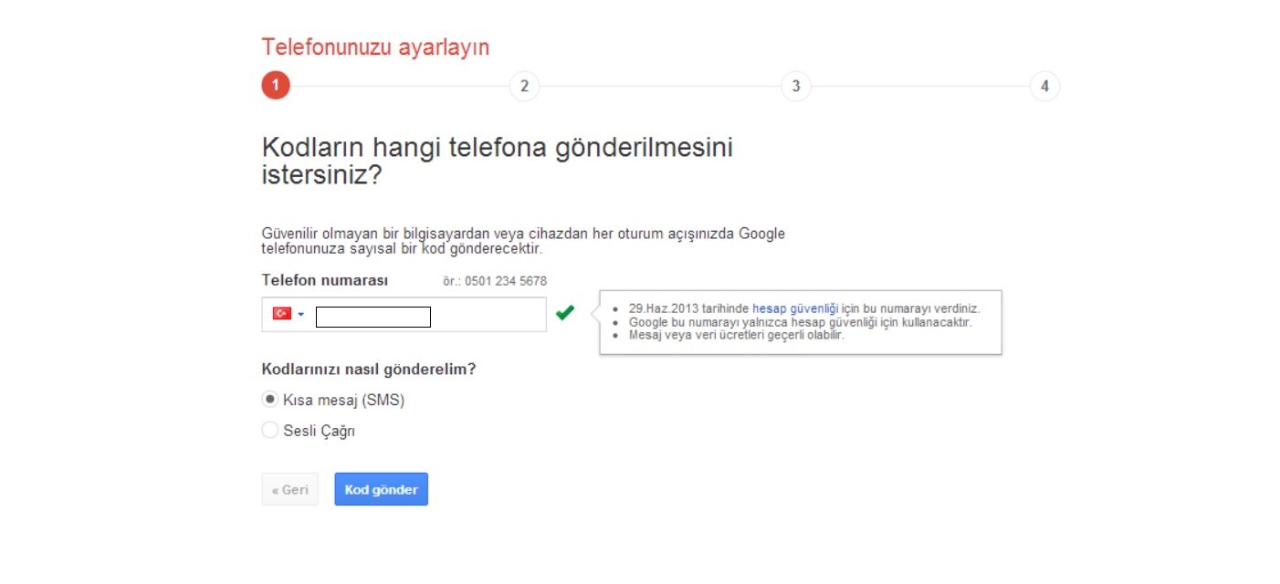The width and height of the screenshot is (1280, 584).
Task: Click the red step 1 circle
Action: pyautogui.click(x=276, y=86)
